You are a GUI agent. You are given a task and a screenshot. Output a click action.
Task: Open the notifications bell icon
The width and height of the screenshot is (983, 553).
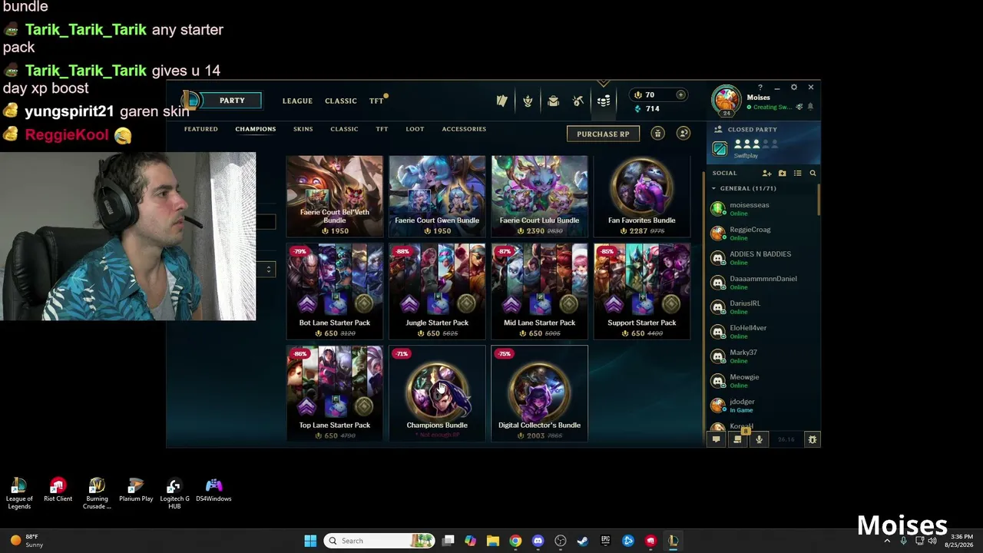(x=810, y=107)
